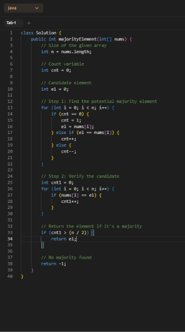Click the comment '// No majority found'
Image resolution: width=185 pixels, height=332 pixels.
66,258
